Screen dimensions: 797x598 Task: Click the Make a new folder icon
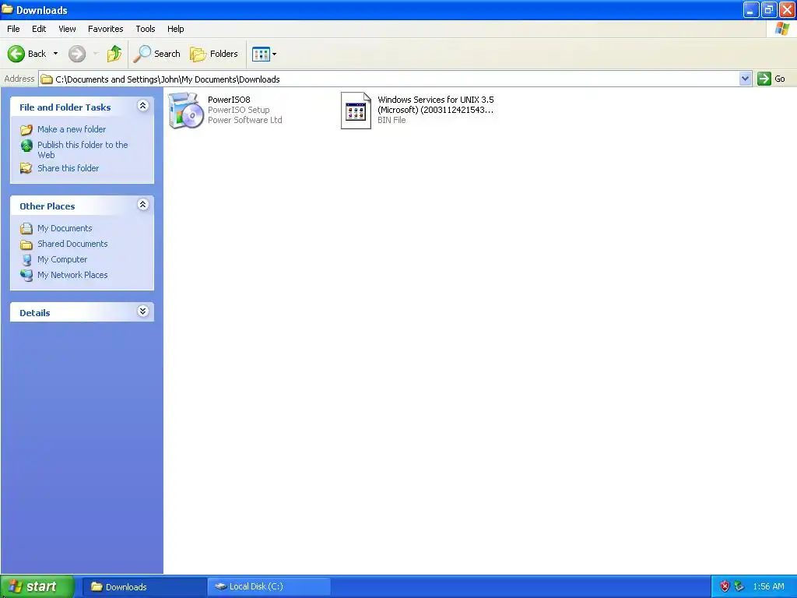[x=26, y=130]
